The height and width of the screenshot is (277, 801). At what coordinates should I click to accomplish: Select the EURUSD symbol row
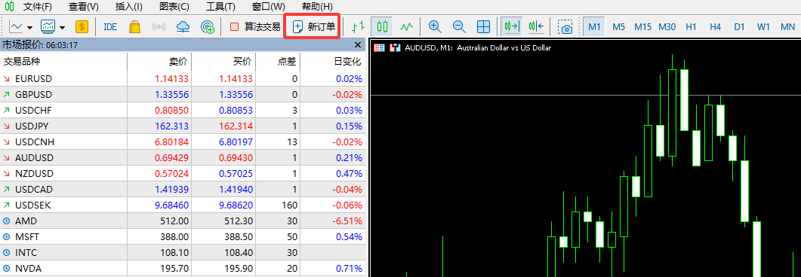[x=183, y=79]
